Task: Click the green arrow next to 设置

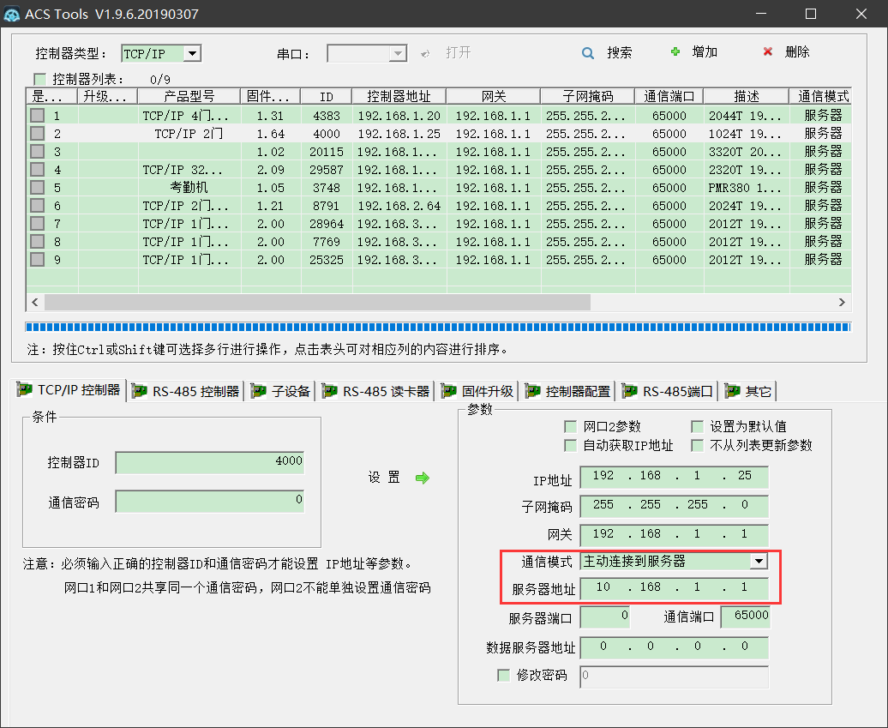Action: tap(422, 478)
